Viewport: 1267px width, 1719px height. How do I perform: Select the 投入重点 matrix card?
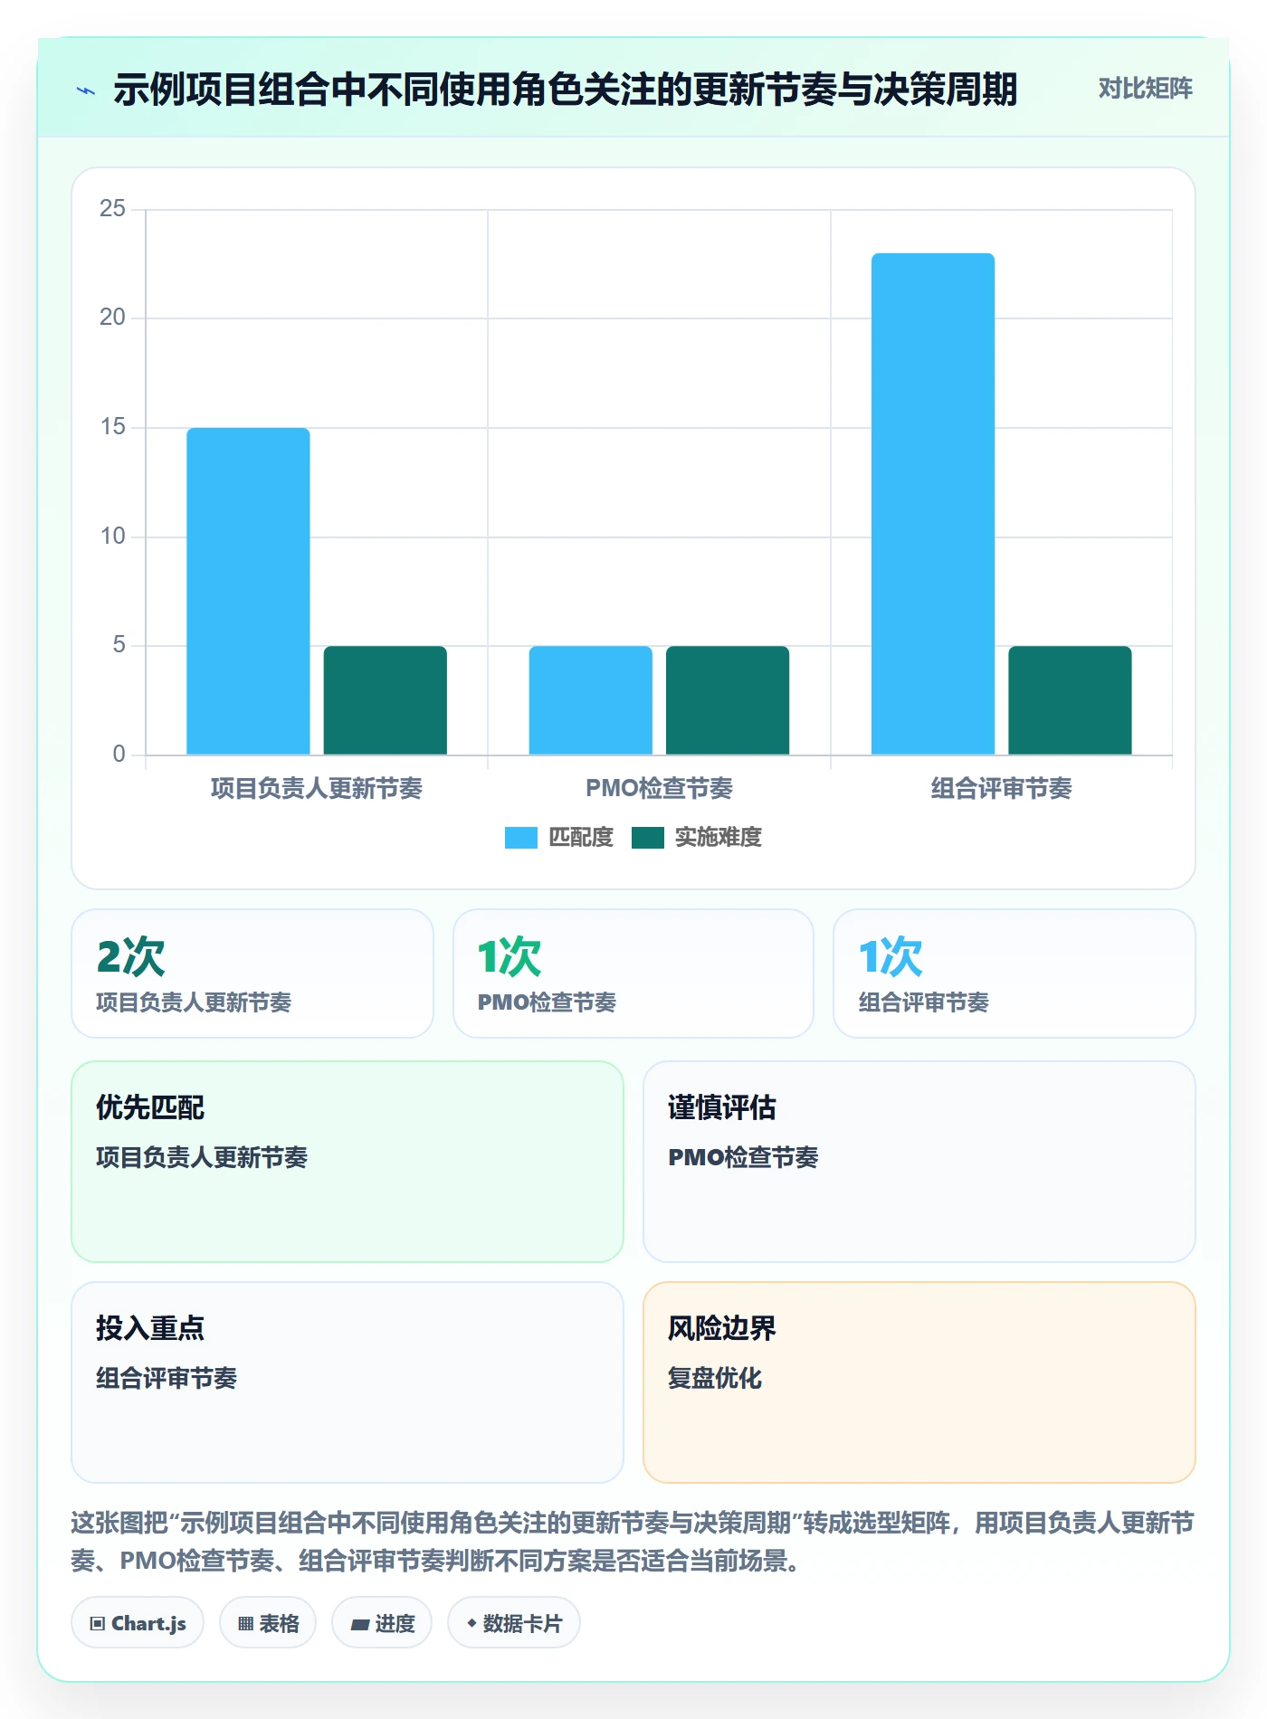[x=348, y=1382]
